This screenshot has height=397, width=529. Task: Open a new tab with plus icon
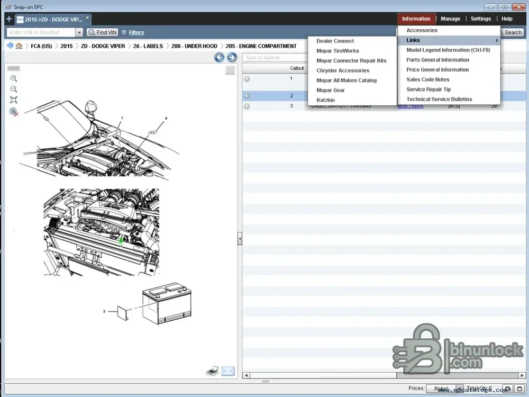(9, 19)
